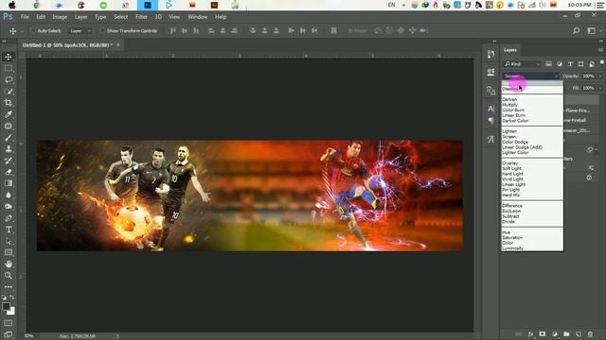Choose Multiply blend mode
Viewport: 606px width, 340px height.
coord(509,105)
